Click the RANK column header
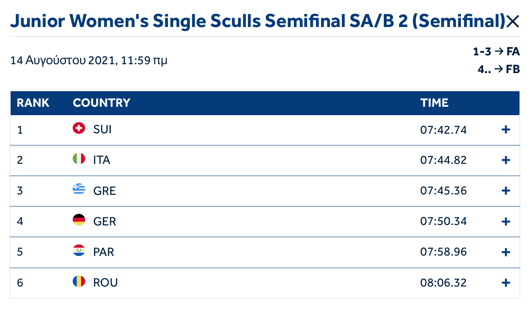 click(x=33, y=103)
